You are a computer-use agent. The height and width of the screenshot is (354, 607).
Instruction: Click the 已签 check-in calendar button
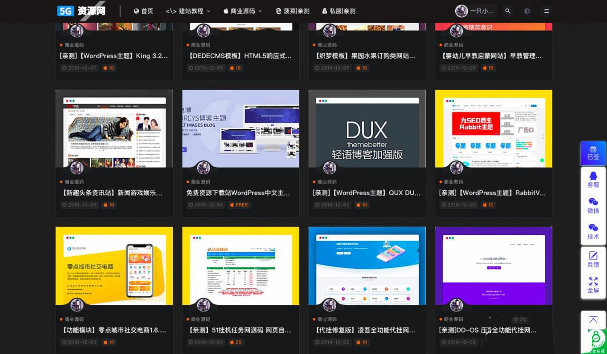pos(593,152)
